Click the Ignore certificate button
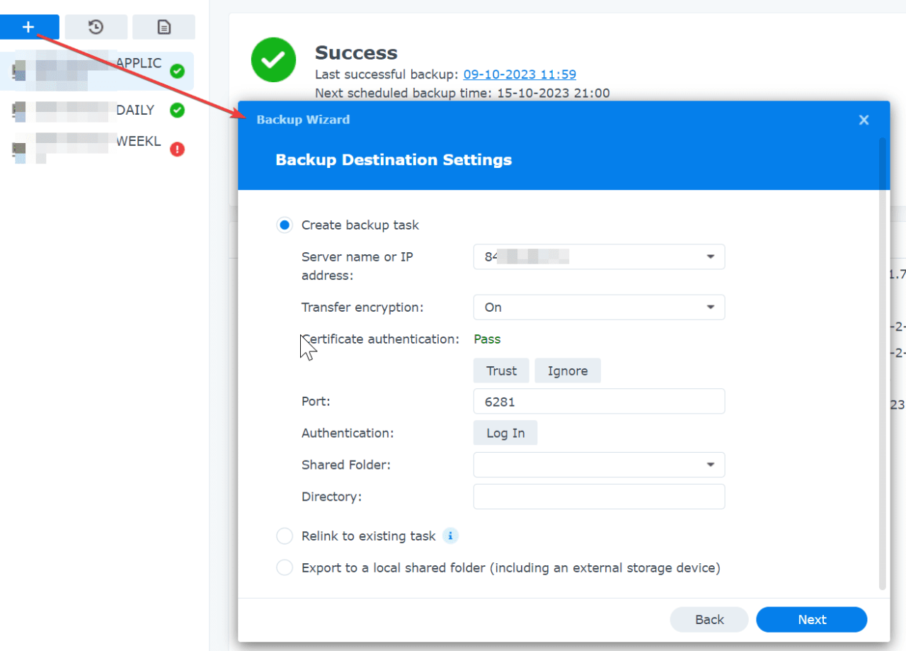 (x=568, y=370)
